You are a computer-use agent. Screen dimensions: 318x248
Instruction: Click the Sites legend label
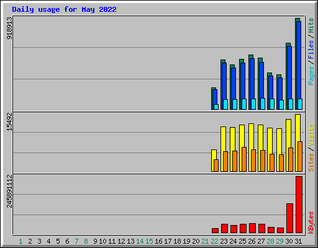[311, 162]
